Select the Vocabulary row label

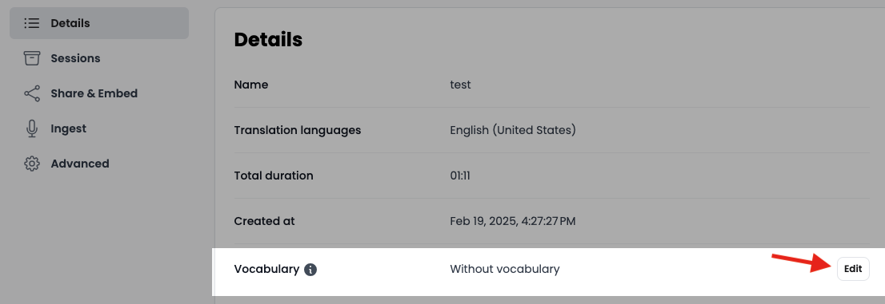point(266,269)
